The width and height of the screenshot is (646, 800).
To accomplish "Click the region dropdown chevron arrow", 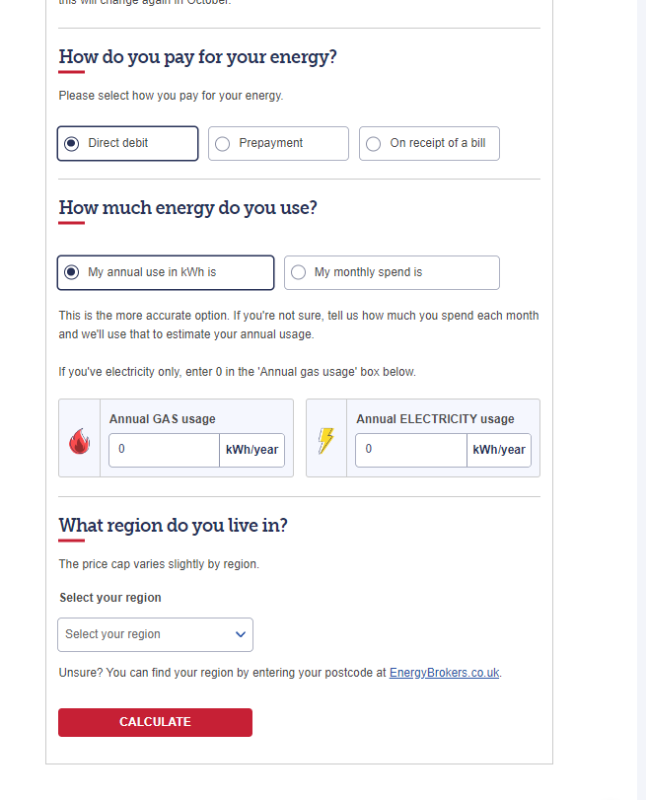I will coord(241,634).
